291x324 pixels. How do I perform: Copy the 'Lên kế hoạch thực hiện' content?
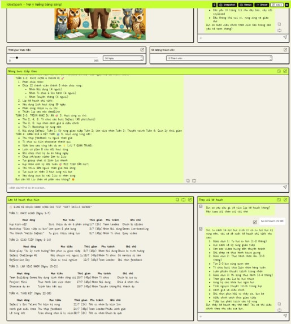[x=177, y=200]
